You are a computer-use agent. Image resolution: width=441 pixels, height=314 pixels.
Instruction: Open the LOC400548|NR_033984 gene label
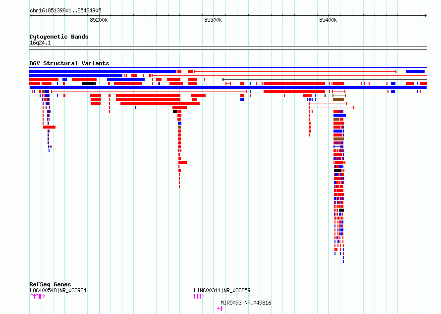58,290
